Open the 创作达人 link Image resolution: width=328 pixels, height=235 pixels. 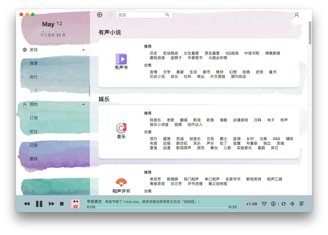tap(195, 124)
